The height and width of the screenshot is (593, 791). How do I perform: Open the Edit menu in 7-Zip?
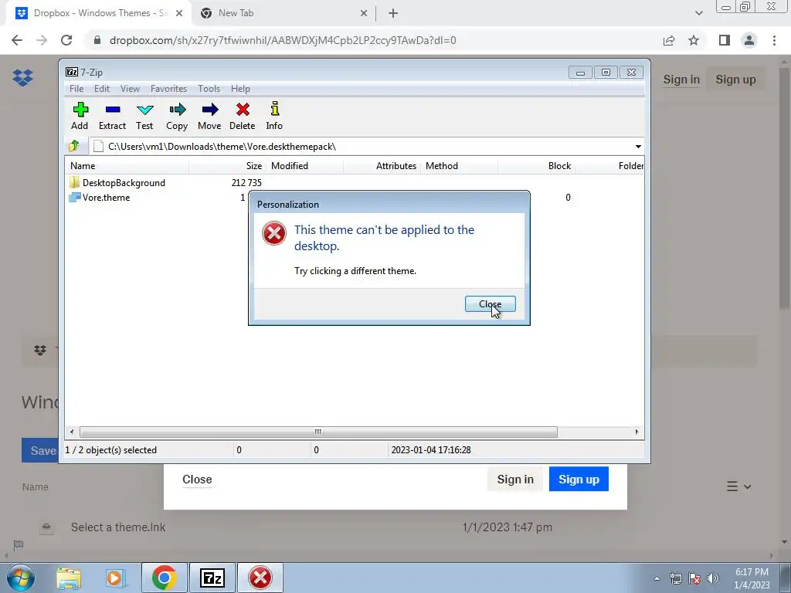[x=101, y=88]
